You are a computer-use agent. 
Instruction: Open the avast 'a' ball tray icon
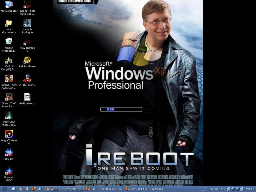point(238,189)
